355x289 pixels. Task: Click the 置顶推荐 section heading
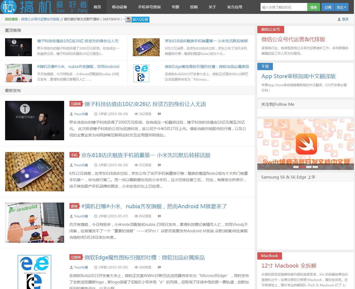click(x=13, y=31)
